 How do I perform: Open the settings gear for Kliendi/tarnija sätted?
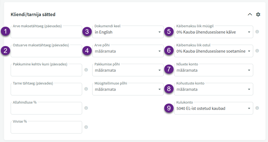click(x=258, y=14)
